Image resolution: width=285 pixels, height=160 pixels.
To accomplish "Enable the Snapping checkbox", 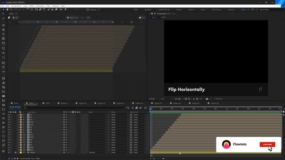I will click(87, 10).
